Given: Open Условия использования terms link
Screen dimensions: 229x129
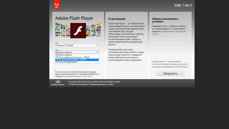Looking at the screenshot, I should click(x=78, y=85).
